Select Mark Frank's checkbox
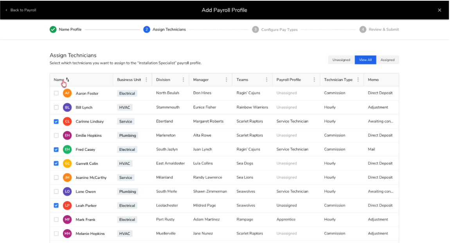Viewport: 450px width, 243px height. pos(56,220)
